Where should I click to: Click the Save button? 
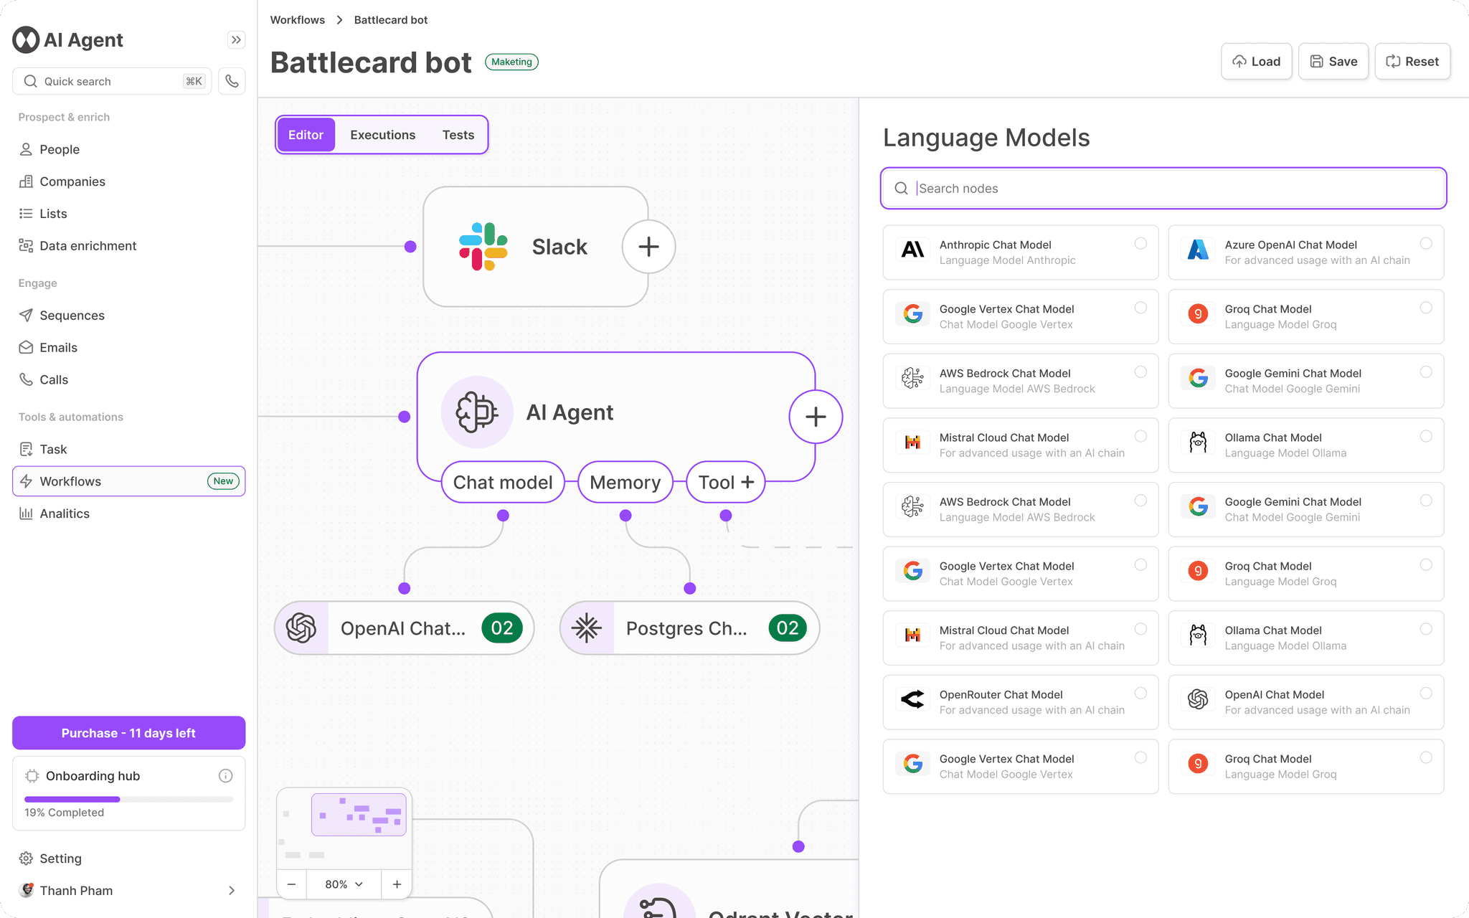[1333, 62]
